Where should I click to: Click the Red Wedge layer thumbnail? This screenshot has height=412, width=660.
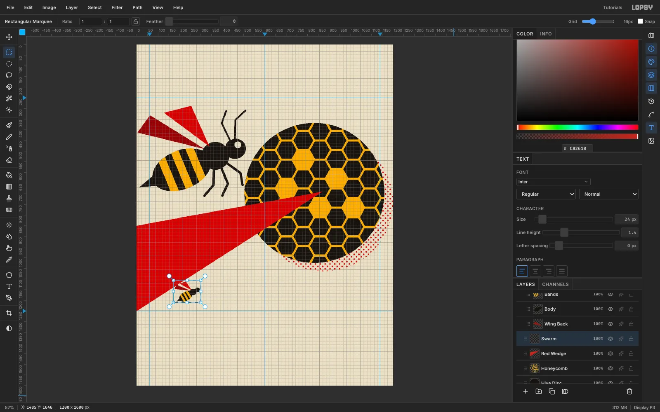pyautogui.click(x=535, y=353)
